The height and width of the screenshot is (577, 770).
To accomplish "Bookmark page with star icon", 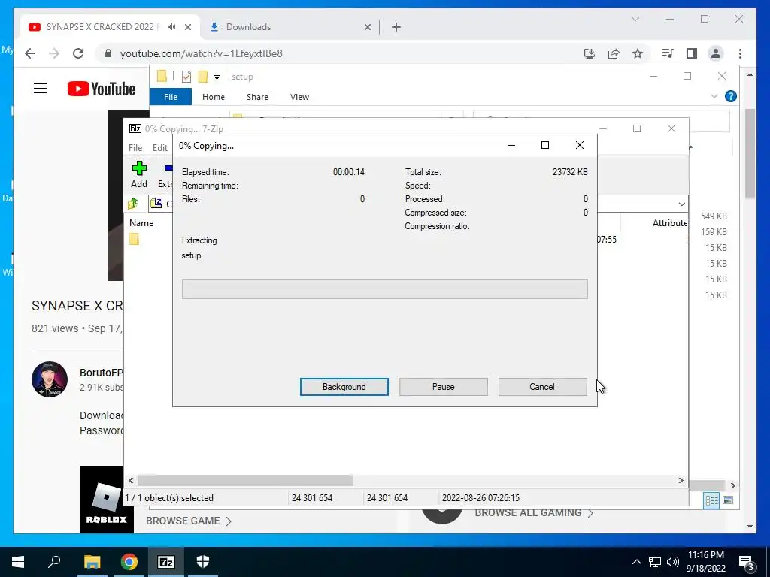I will (x=638, y=53).
